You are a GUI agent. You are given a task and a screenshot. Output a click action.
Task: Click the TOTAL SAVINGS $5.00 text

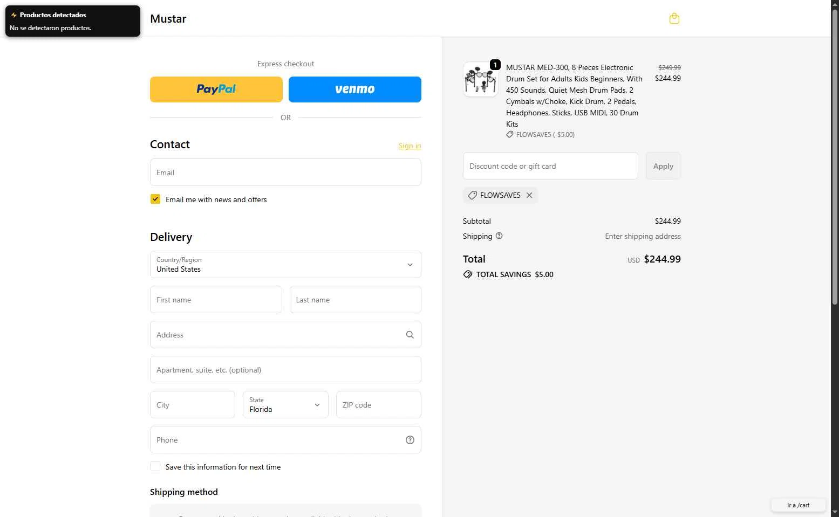[x=515, y=274]
